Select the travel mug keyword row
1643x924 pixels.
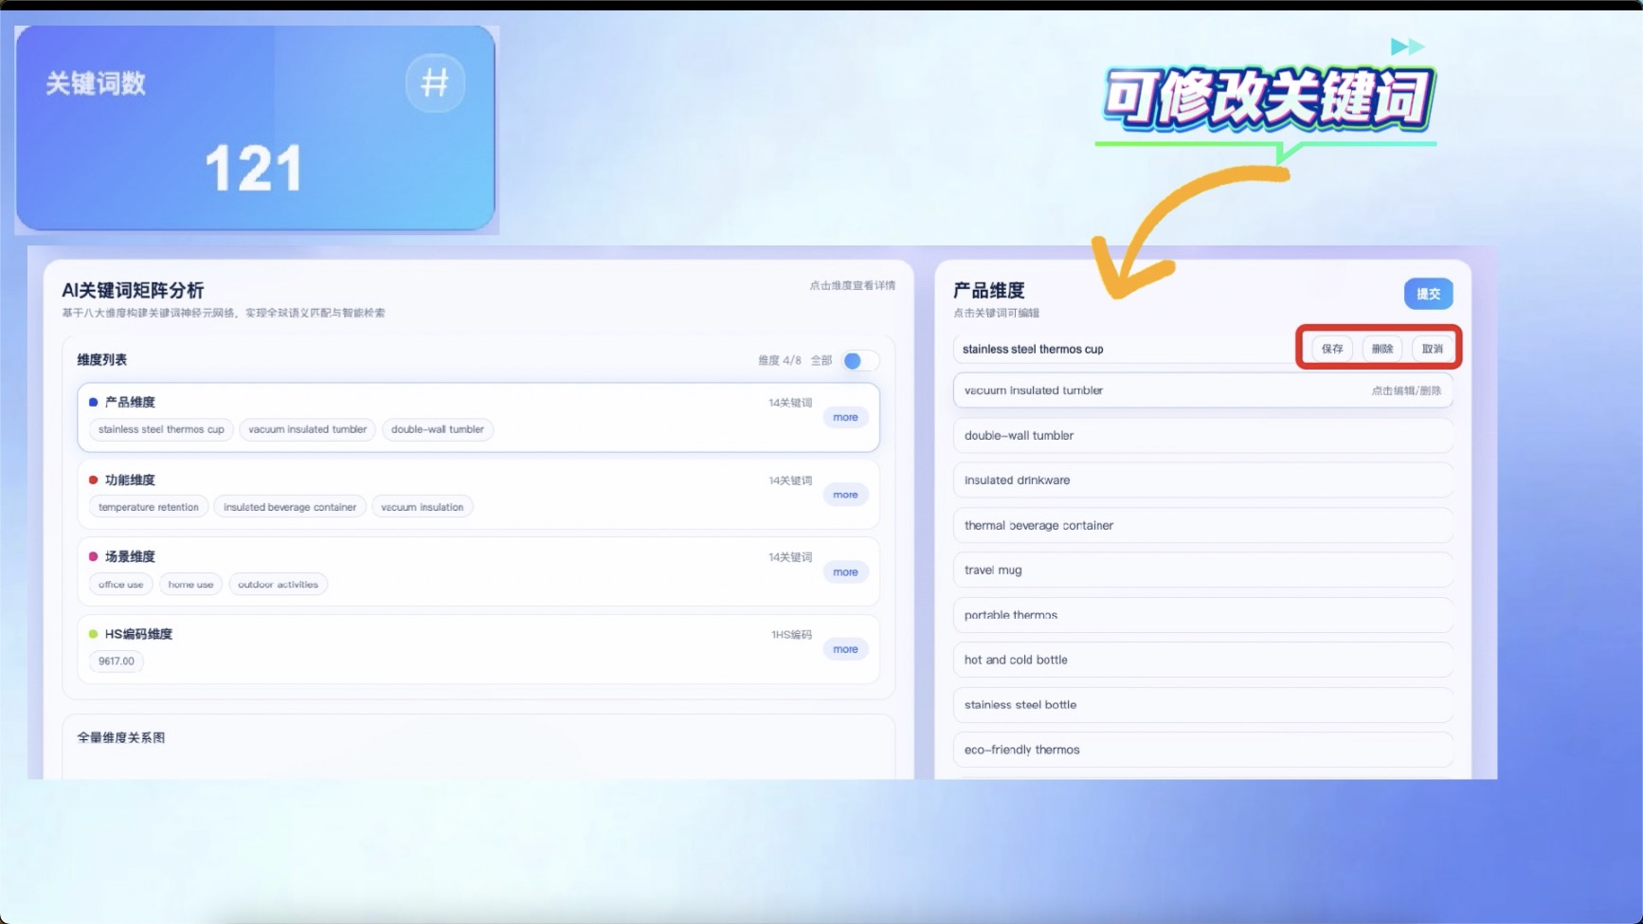pos(1201,571)
